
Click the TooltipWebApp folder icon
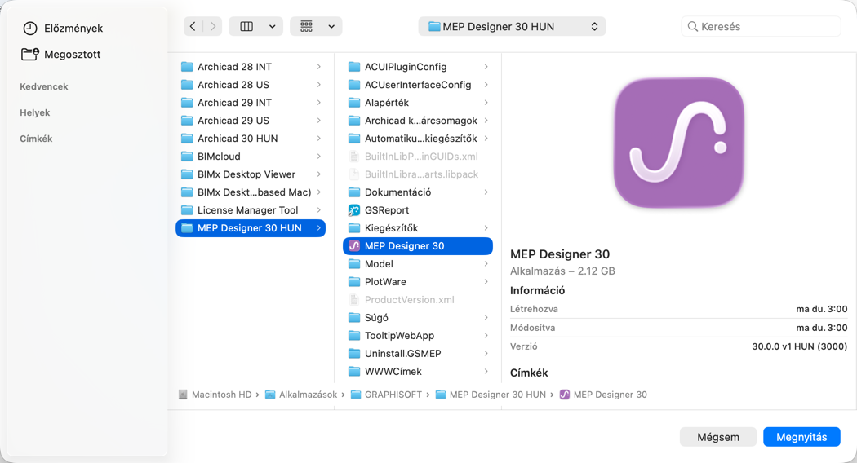click(x=354, y=336)
